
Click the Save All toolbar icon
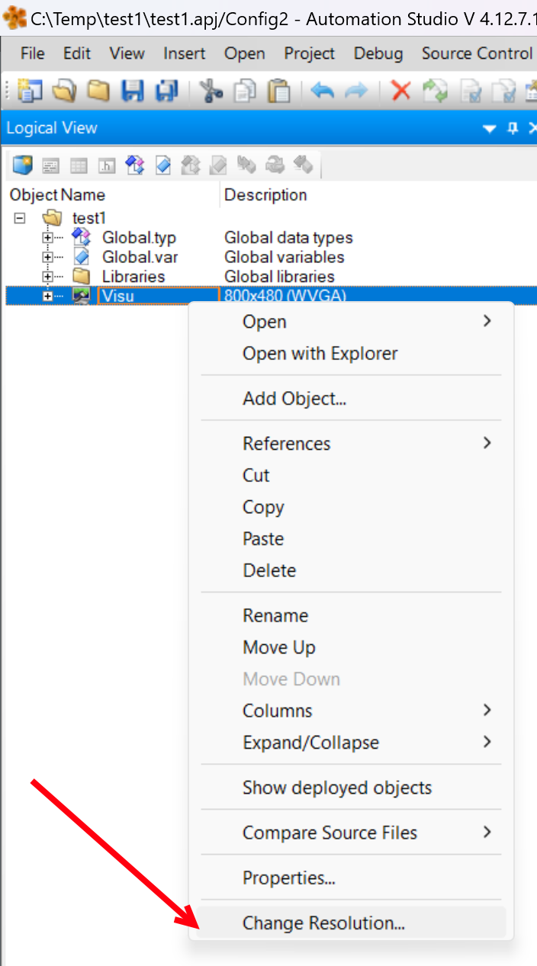(x=166, y=91)
